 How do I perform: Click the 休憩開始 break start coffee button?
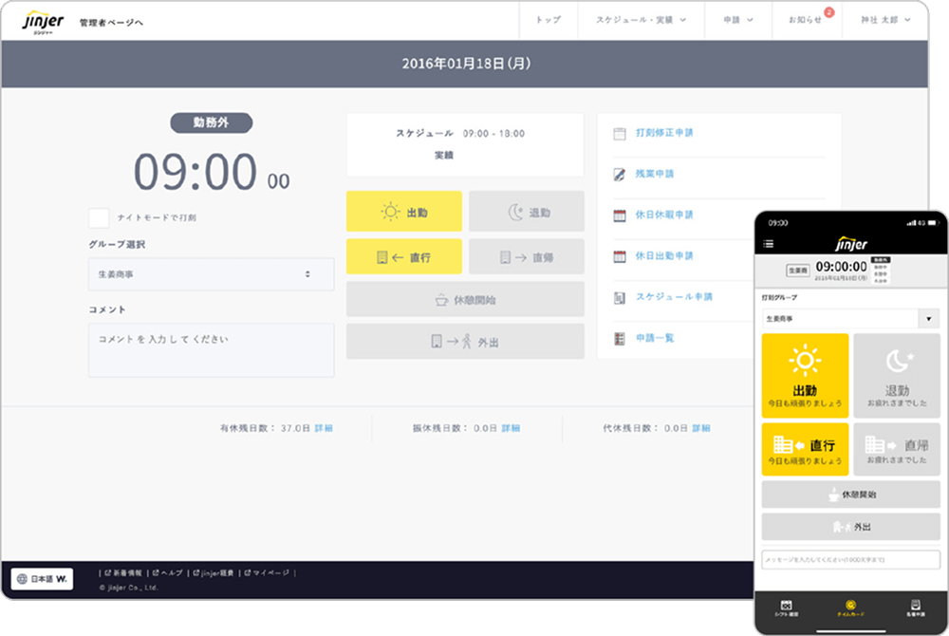tap(465, 299)
